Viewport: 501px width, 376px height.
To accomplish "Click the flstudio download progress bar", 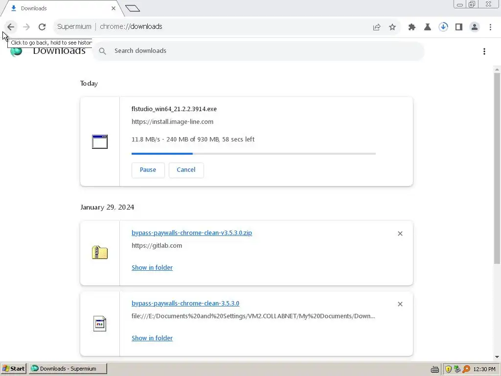I will (253, 154).
